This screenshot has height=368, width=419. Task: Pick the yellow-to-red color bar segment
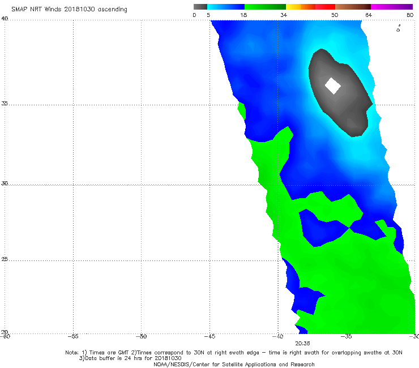pyautogui.click(x=310, y=7)
